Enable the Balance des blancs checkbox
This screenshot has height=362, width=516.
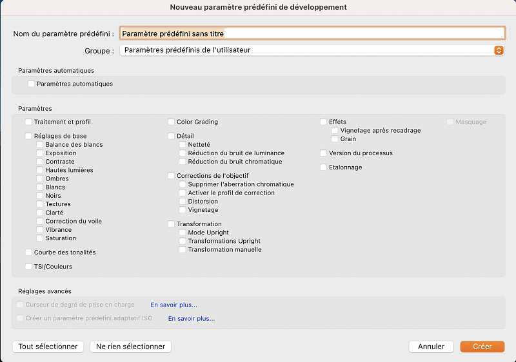(x=40, y=145)
